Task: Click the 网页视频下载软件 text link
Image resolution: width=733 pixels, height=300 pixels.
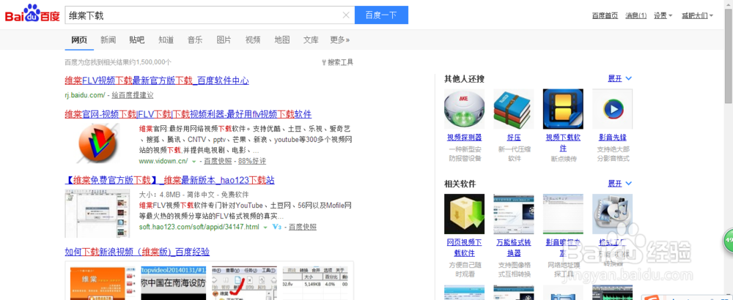Action: 464,248
